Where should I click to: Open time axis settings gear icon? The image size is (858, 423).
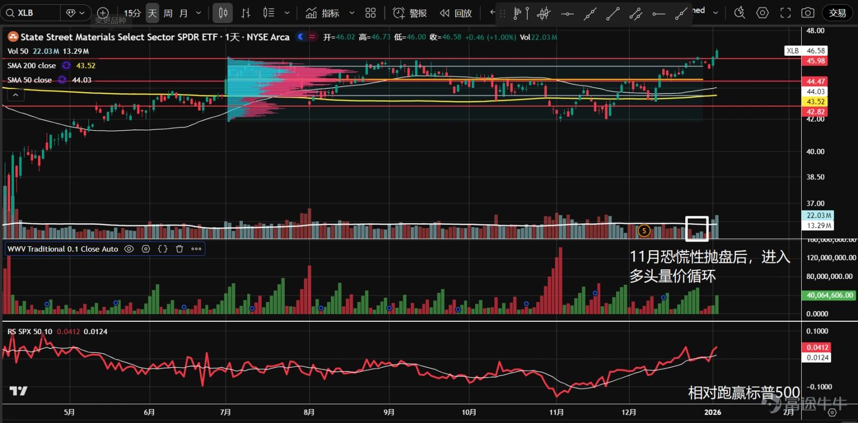pyautogui.click(x=832, y=413)
